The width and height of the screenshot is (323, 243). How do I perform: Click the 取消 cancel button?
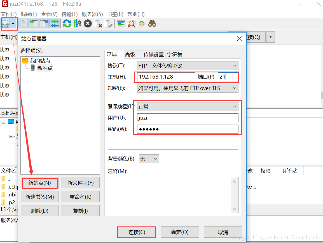(223, 232)
